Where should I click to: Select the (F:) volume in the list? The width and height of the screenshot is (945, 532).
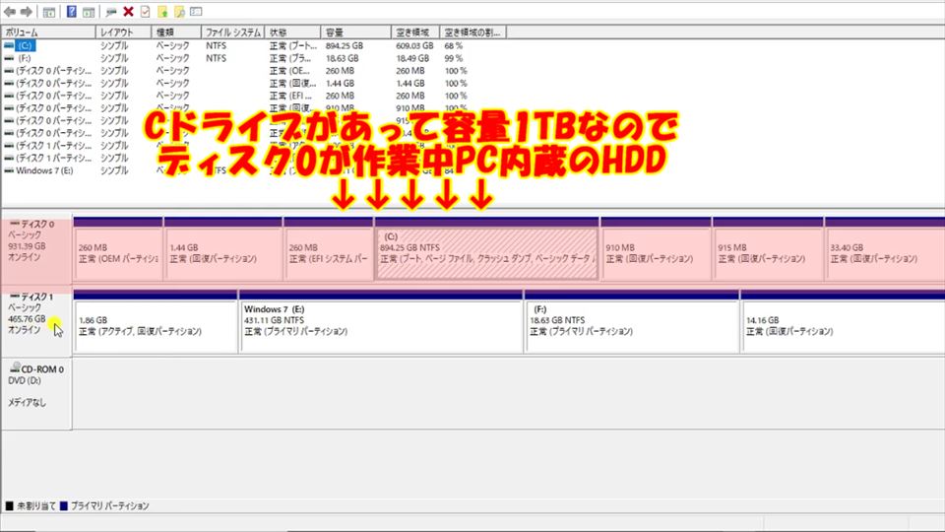pos(25,58)
